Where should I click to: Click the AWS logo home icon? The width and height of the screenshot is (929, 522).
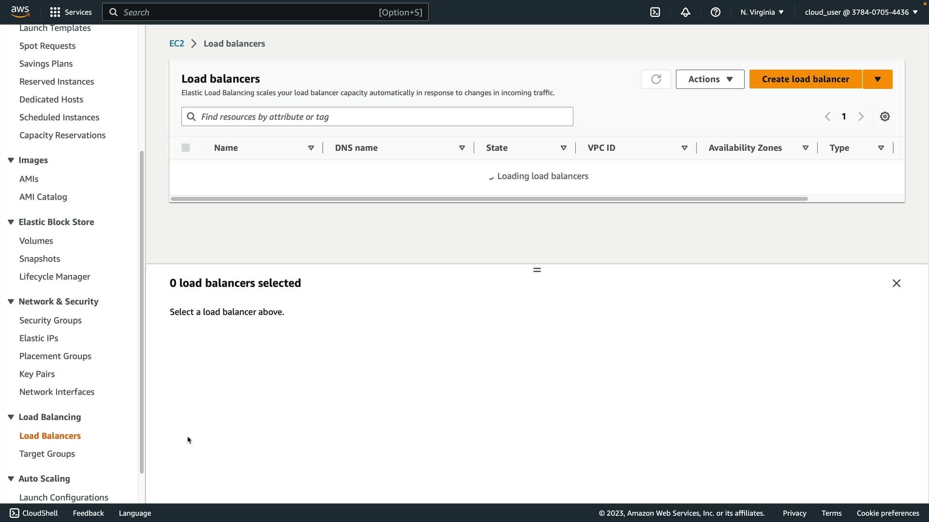click(20, 12)
